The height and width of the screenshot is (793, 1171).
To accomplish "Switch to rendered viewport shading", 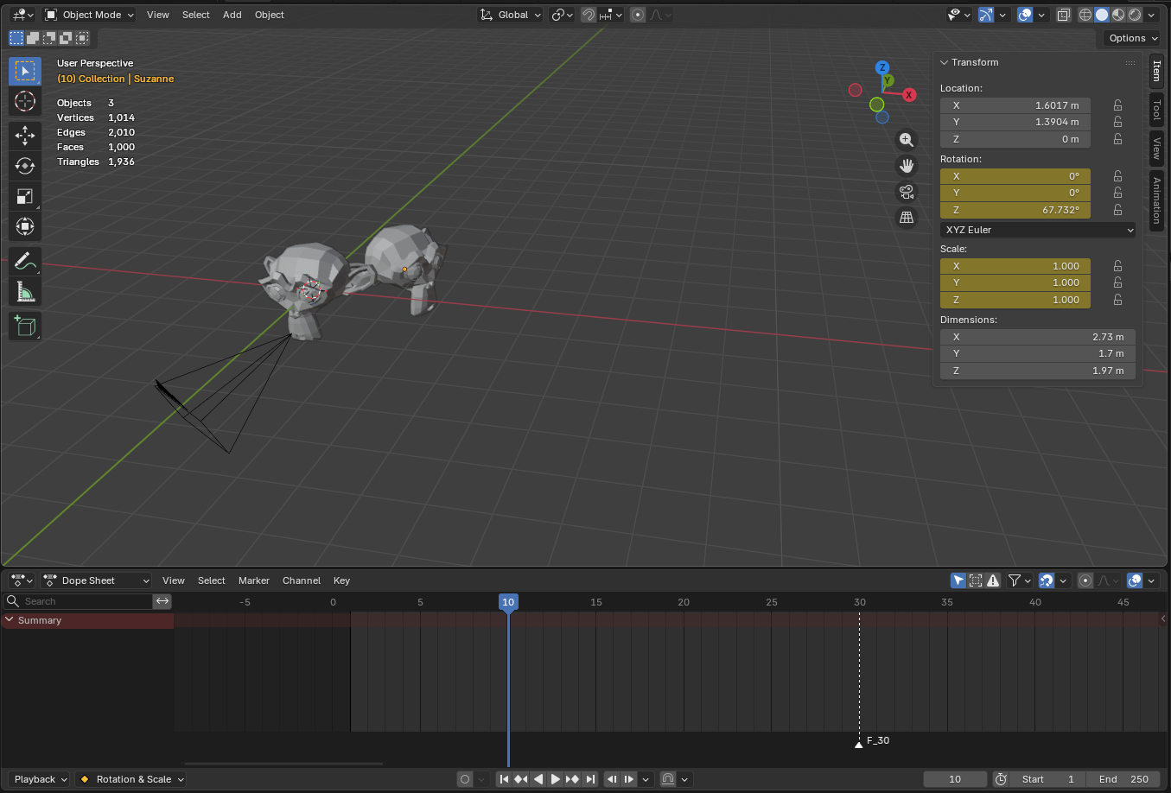I will coord(1135,15).
